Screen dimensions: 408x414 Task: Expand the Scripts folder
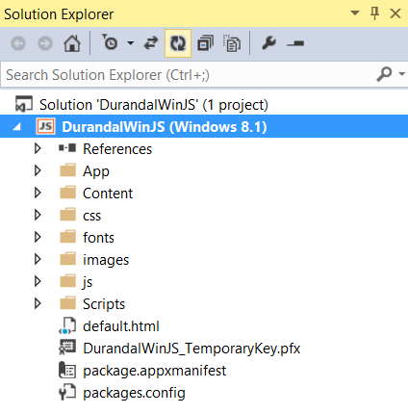point(38,303)
